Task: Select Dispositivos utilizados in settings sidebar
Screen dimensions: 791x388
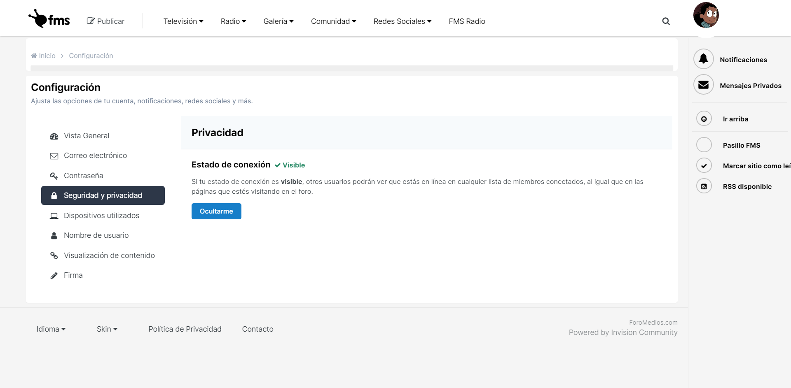Action: [x=101, y=216]
